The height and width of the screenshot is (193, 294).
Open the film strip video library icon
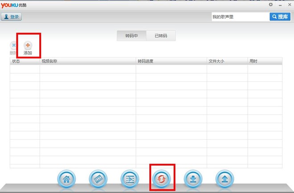pyautogui.click(x=98, y=179)
